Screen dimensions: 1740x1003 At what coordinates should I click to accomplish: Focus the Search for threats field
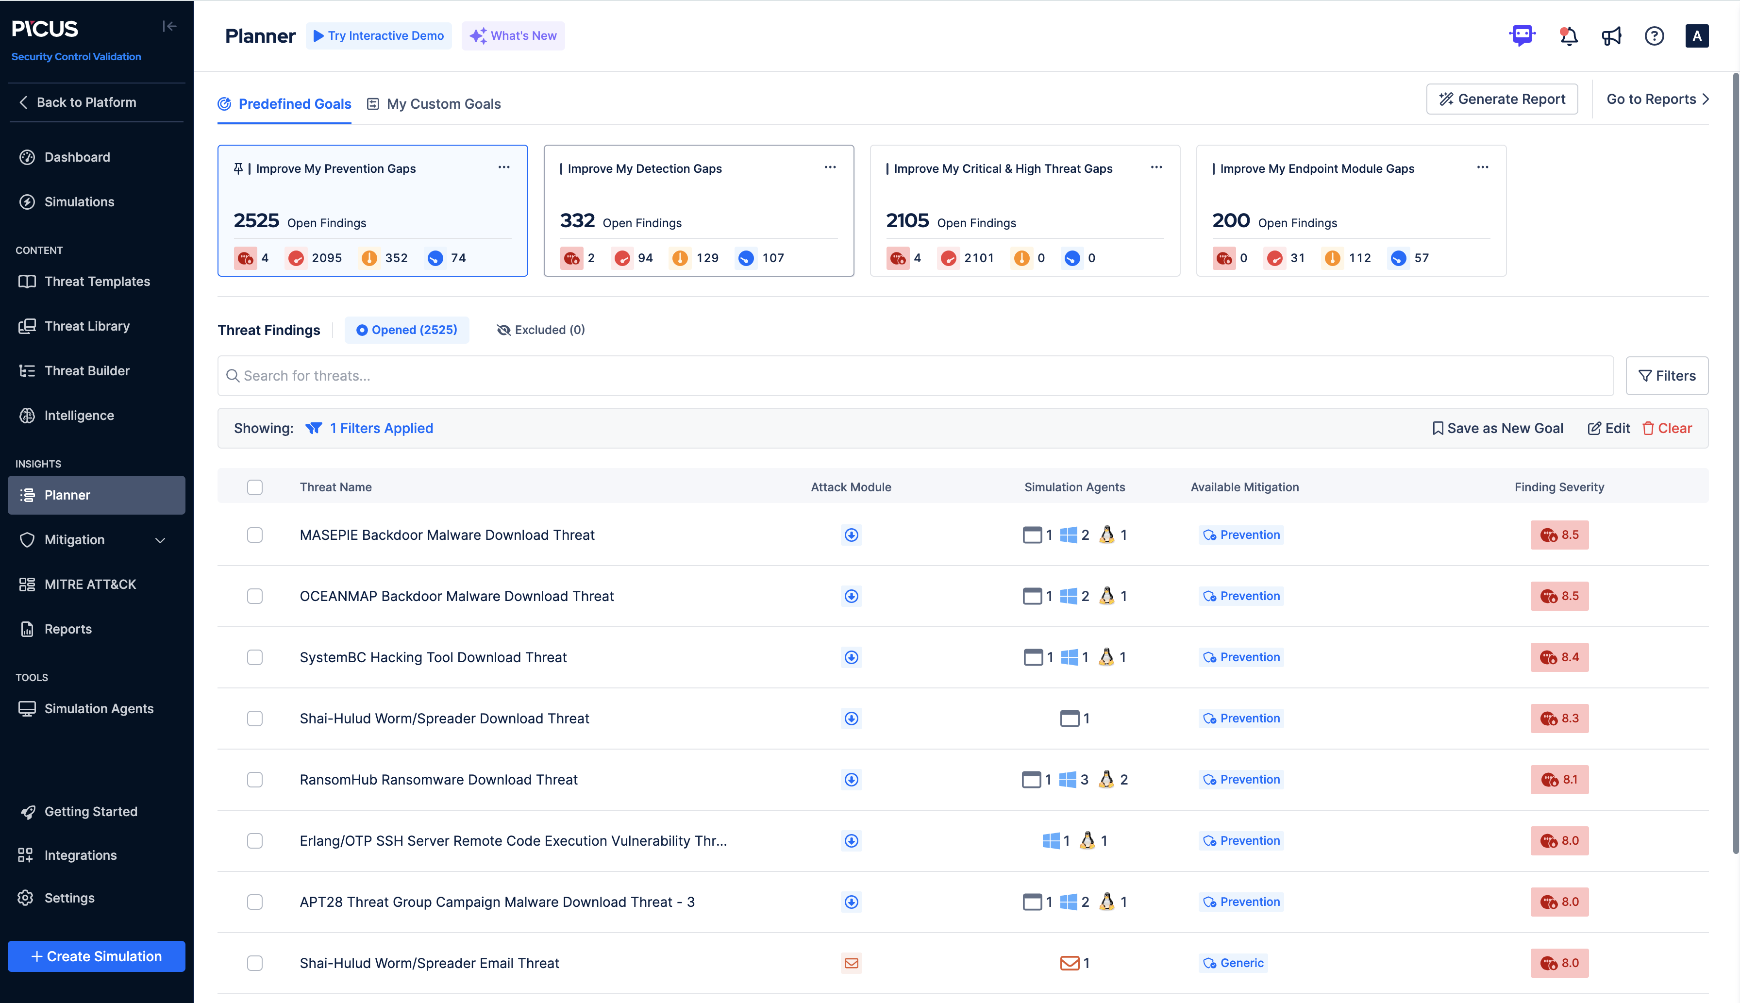pyautogui.click(x=915, y=375)
